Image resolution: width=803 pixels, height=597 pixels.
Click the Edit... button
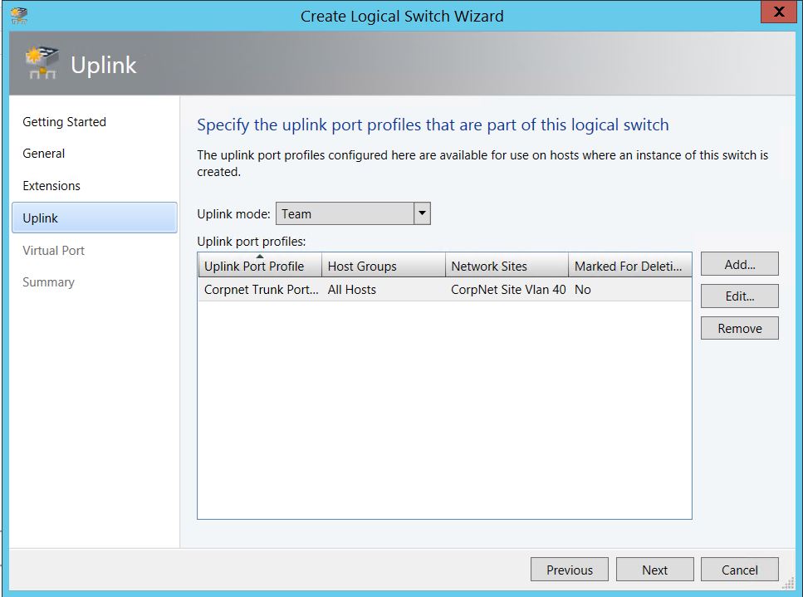click(739, 296)
